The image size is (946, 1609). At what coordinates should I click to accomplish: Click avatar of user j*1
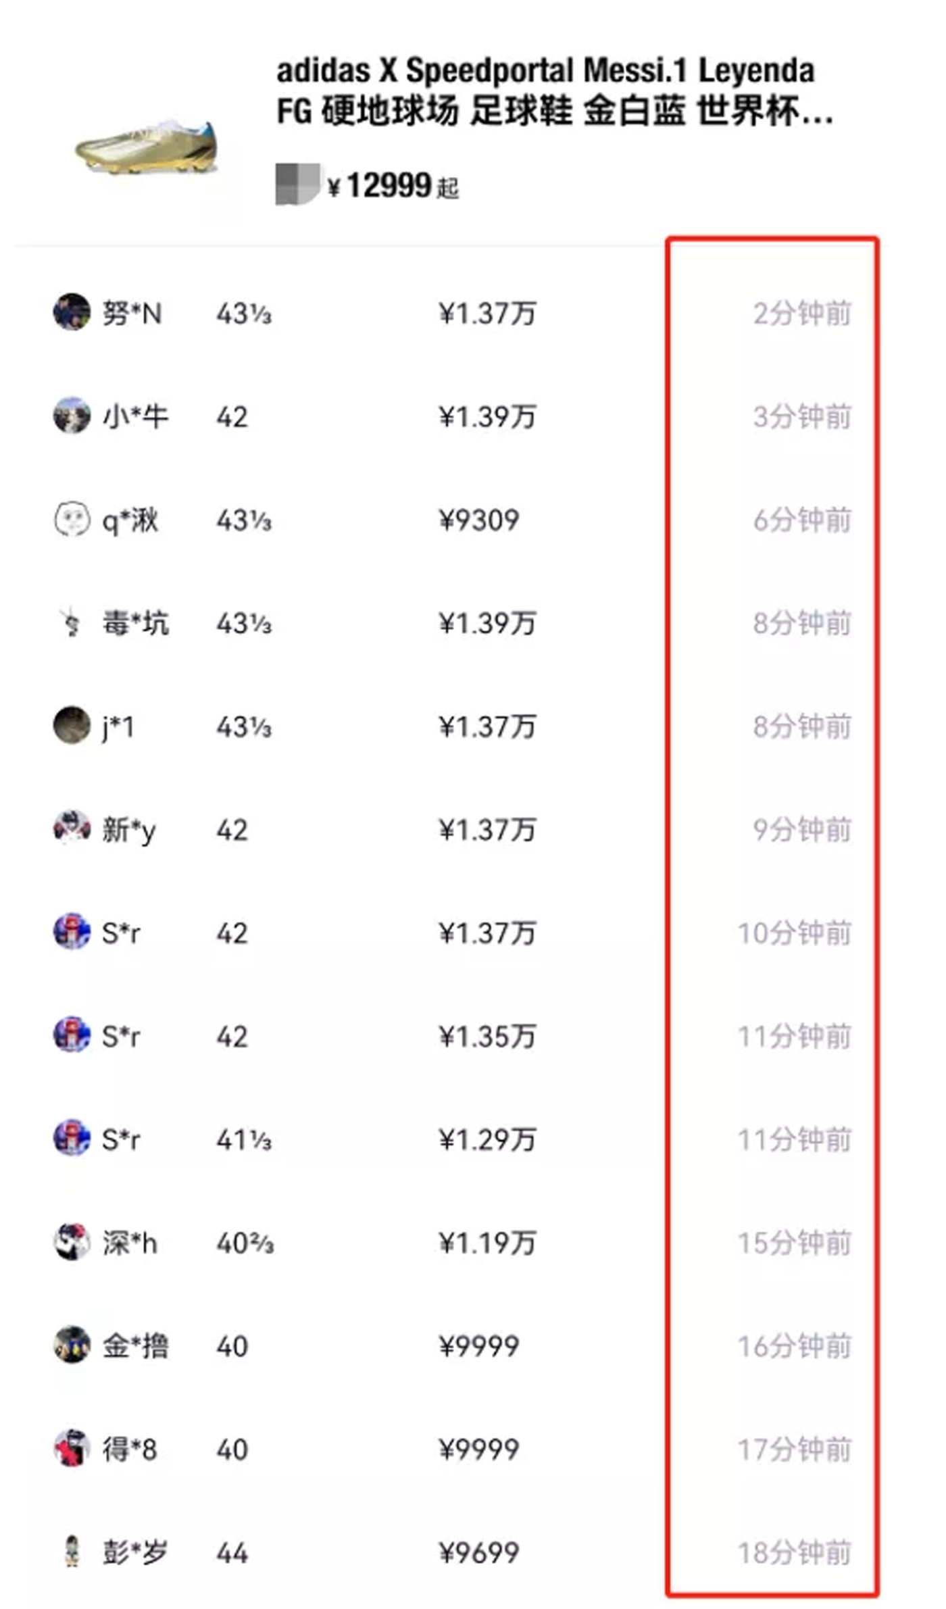point(72,726)
